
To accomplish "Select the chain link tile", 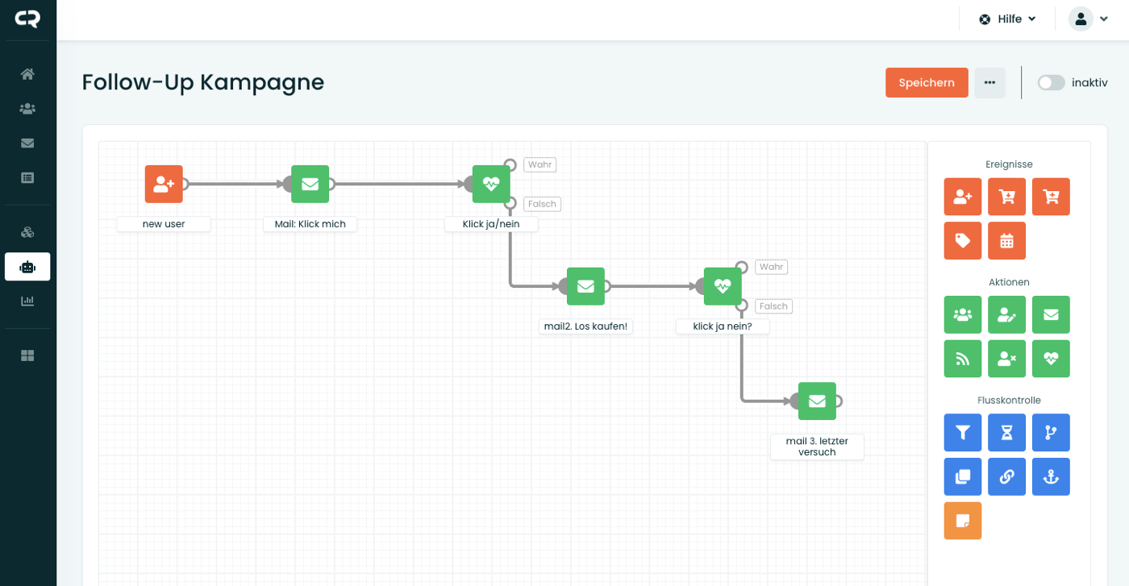I will click(1006, 476).
